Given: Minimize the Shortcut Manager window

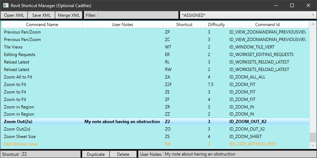Looking at the screenshot, I should coord(275,5).
